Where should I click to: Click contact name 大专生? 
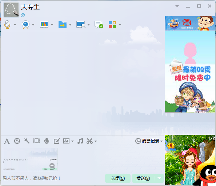tap(30, 7)
